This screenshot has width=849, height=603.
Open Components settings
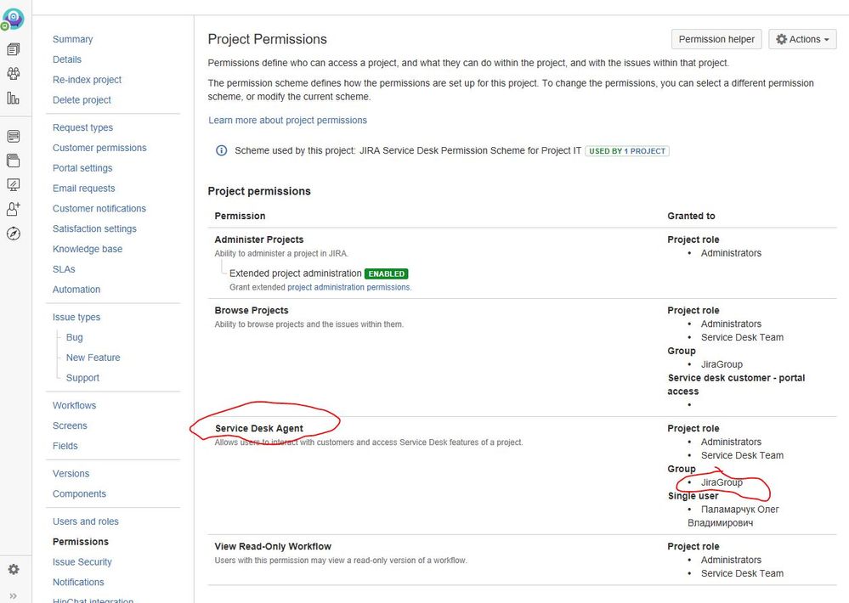(x=79, y=493)
